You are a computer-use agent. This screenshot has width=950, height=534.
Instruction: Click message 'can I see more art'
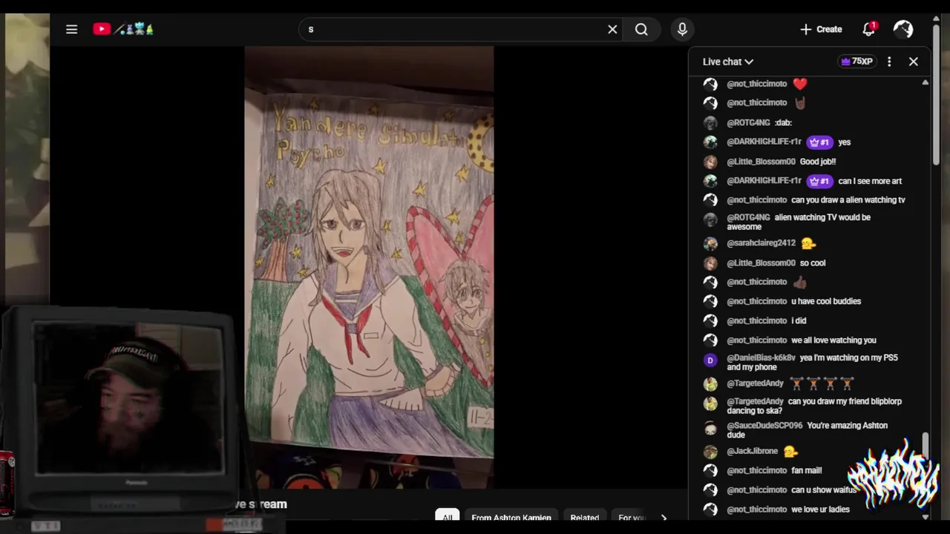[870, 181]
